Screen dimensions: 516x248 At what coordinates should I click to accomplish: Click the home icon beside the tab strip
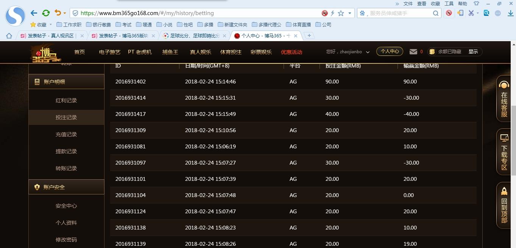click(9, 35)
